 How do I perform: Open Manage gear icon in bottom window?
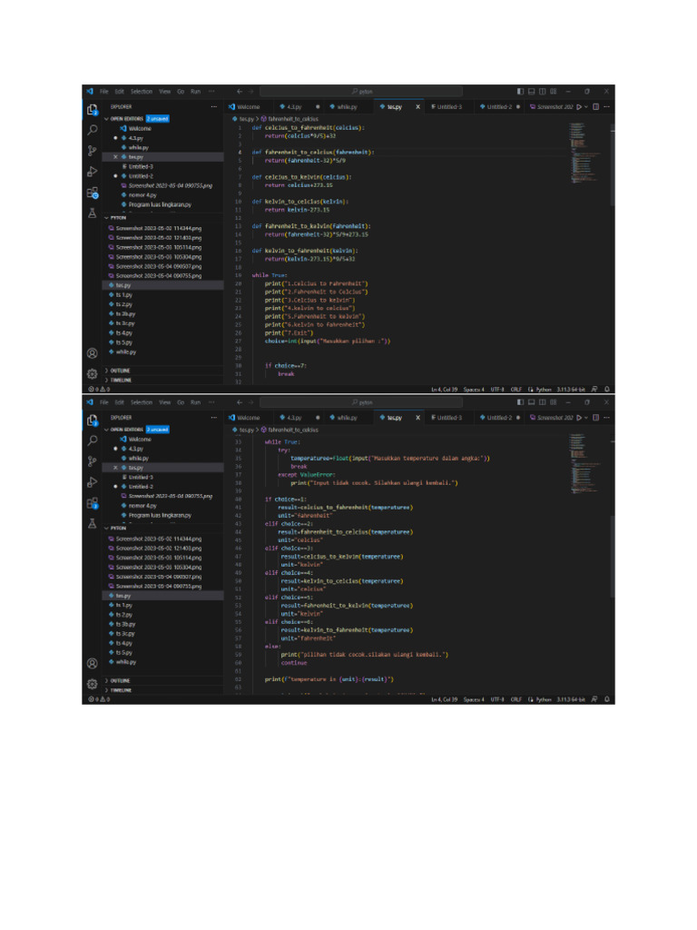pyautogui.click(x=93, y=683)
